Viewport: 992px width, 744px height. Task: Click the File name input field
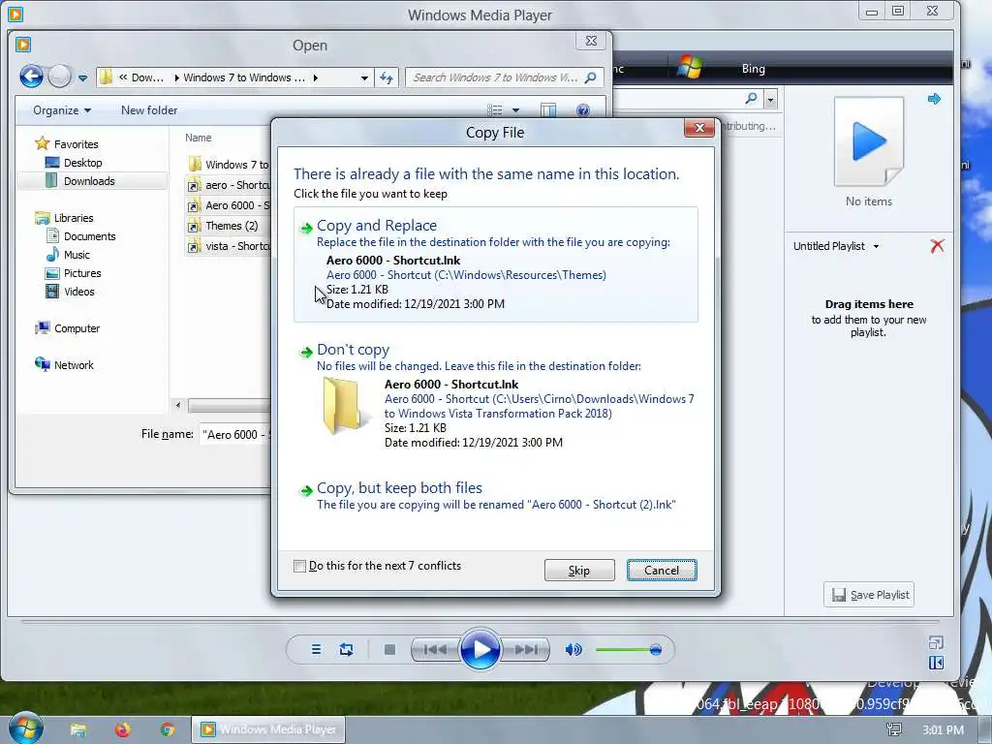point(235,435)
